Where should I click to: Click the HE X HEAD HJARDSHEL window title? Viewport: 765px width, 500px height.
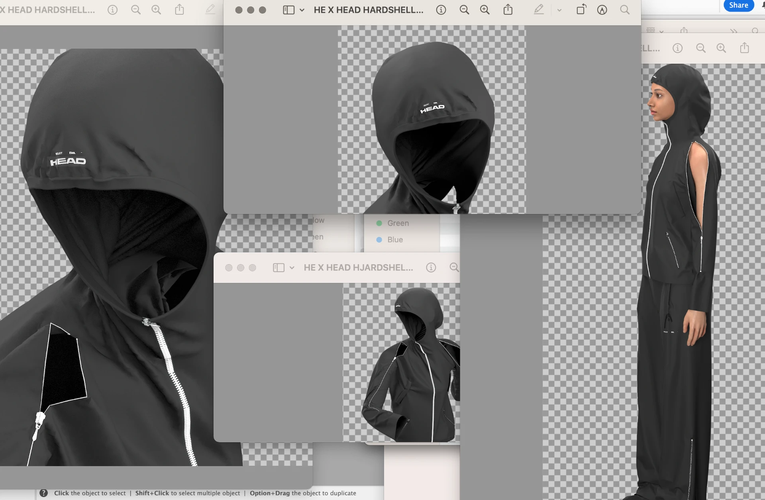tap(358, 267)
